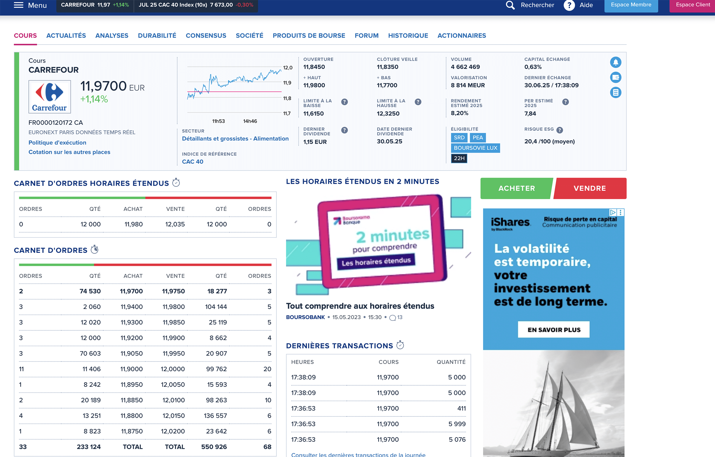Open Détaillants et grossistes - Alimentation sector link
715x457 pixels.
click(x=235, y=139)
